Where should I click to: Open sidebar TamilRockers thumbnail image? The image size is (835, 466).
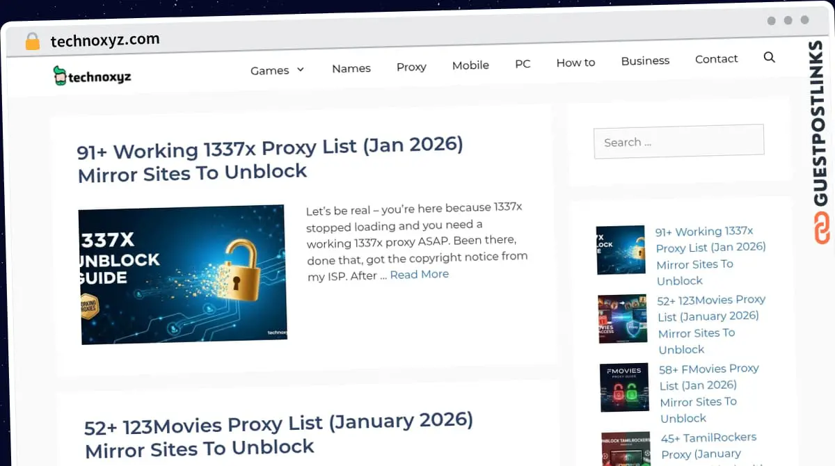tap(626, 448)
